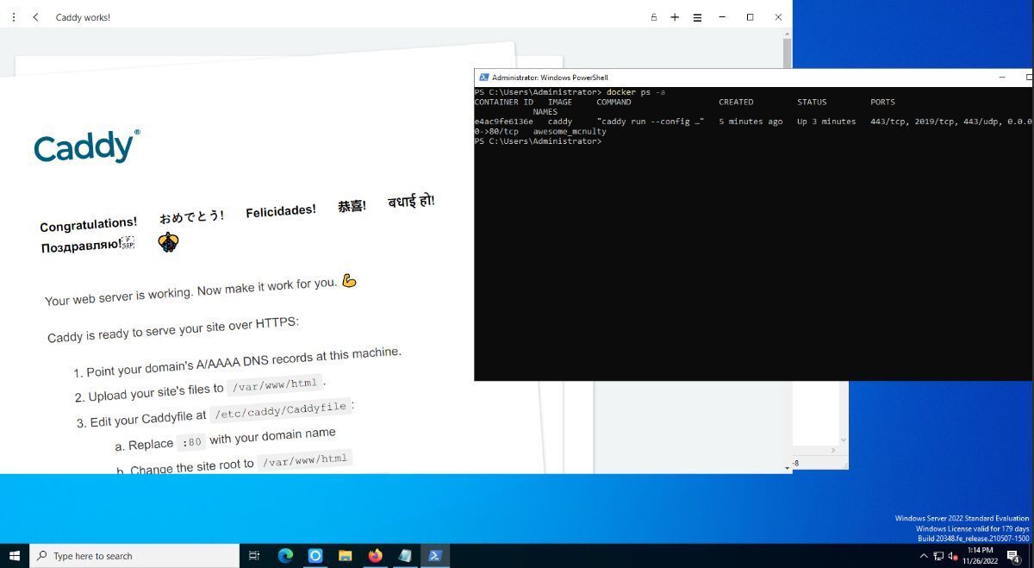Click the right arrow of background horizontal scrollbar
This screenshot has height=568, width=1034.
(832, 451)
